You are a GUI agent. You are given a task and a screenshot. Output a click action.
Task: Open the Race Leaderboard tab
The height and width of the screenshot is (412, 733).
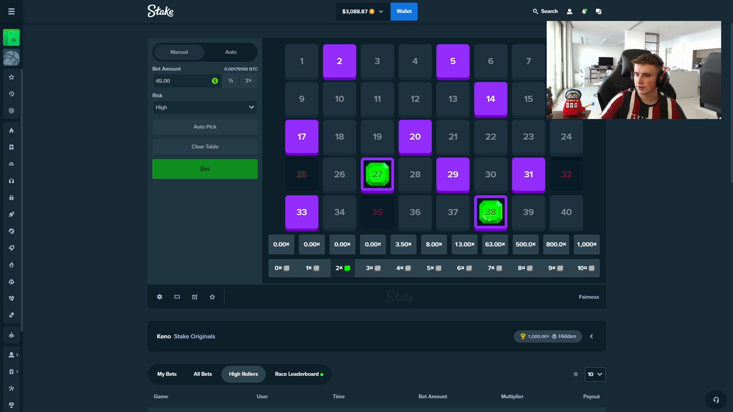[x=299, y=374]
